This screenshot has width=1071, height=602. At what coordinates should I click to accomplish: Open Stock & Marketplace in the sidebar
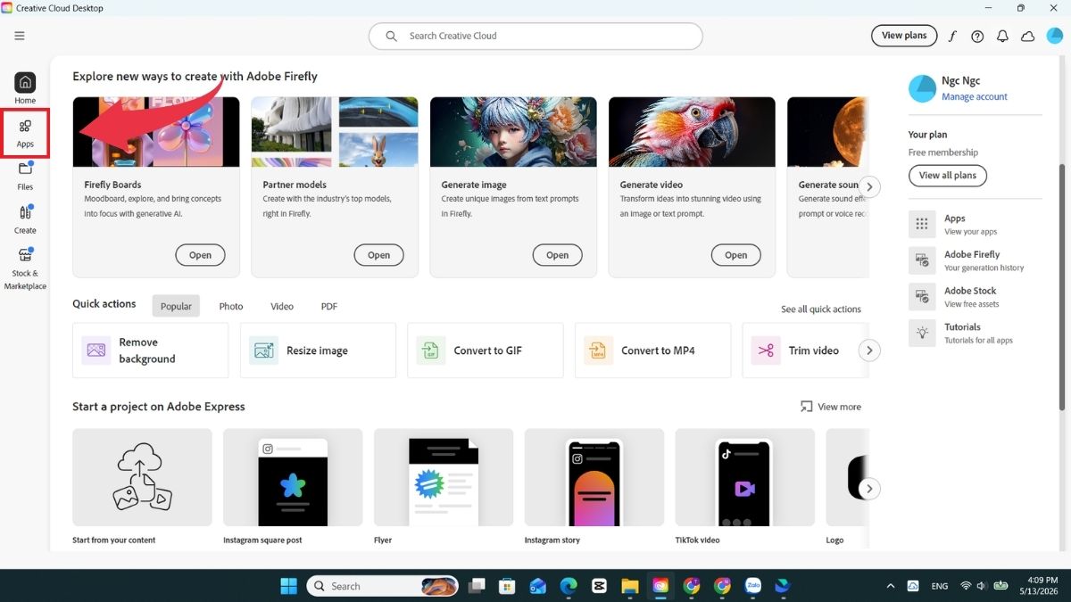pos(25,268)
